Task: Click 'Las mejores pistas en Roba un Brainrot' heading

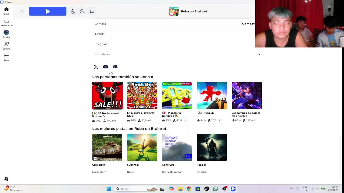Action: pyautogui.click(x=129, y=129)
